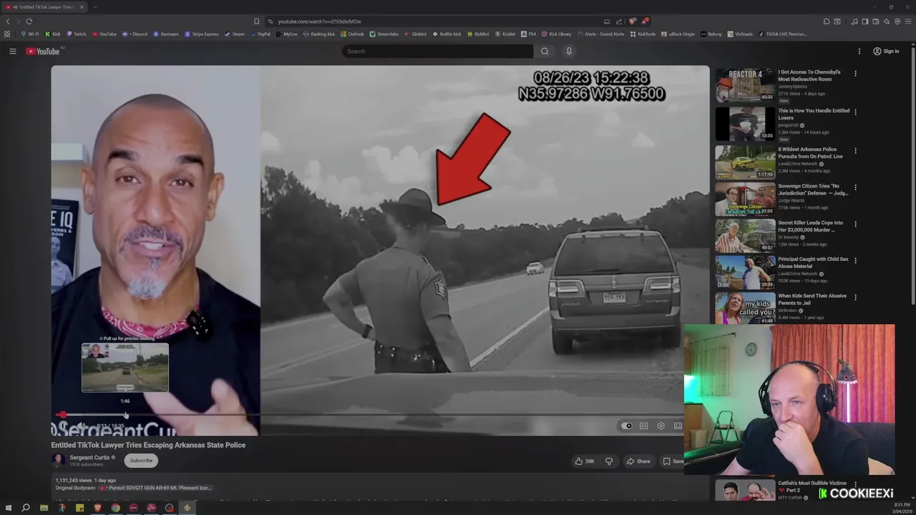Open options menu for the Chernobyl video

[x=855, y=74]
